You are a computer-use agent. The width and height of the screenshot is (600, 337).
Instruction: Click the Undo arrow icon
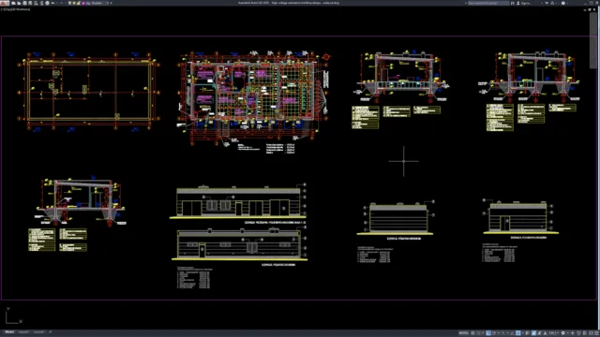[52, 3]
